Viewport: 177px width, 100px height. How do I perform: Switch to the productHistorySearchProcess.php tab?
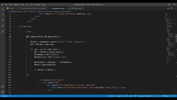pos(34,8)
